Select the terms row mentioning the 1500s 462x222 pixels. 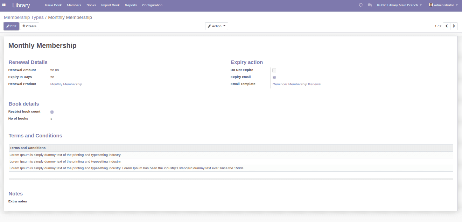231,168
